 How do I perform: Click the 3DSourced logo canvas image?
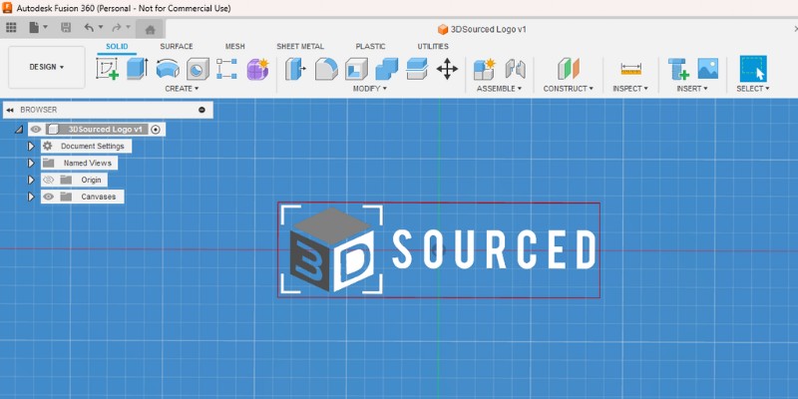coord(439,250)
